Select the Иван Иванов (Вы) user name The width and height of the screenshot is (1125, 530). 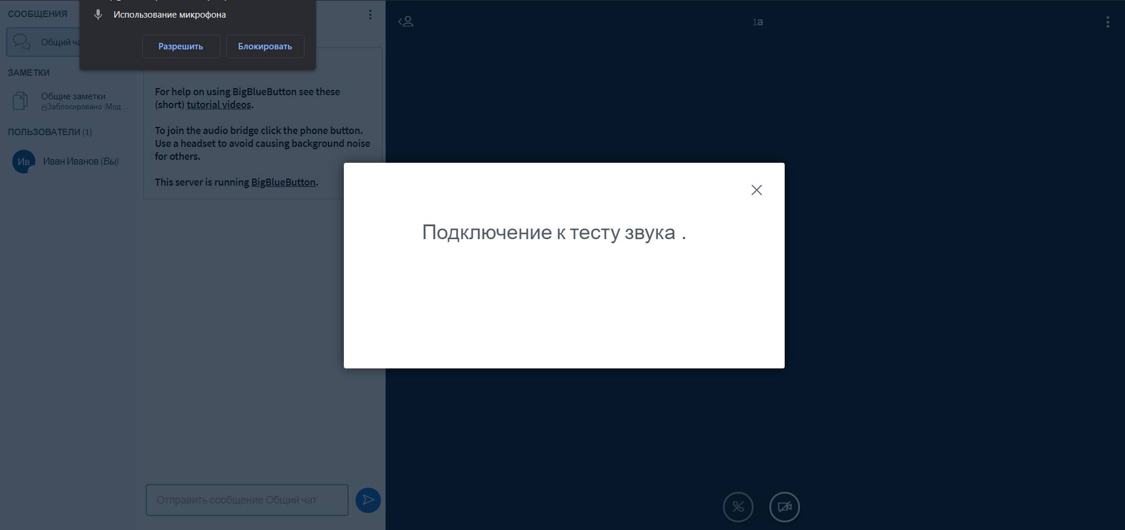tap(81, 162)
